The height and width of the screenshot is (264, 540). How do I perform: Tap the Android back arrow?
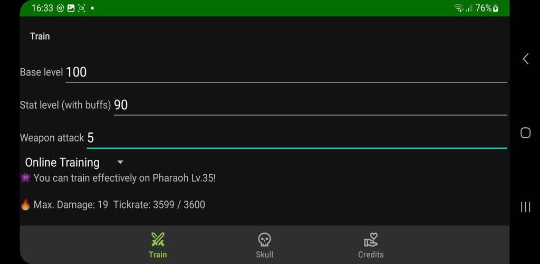(x=526, y=59)
